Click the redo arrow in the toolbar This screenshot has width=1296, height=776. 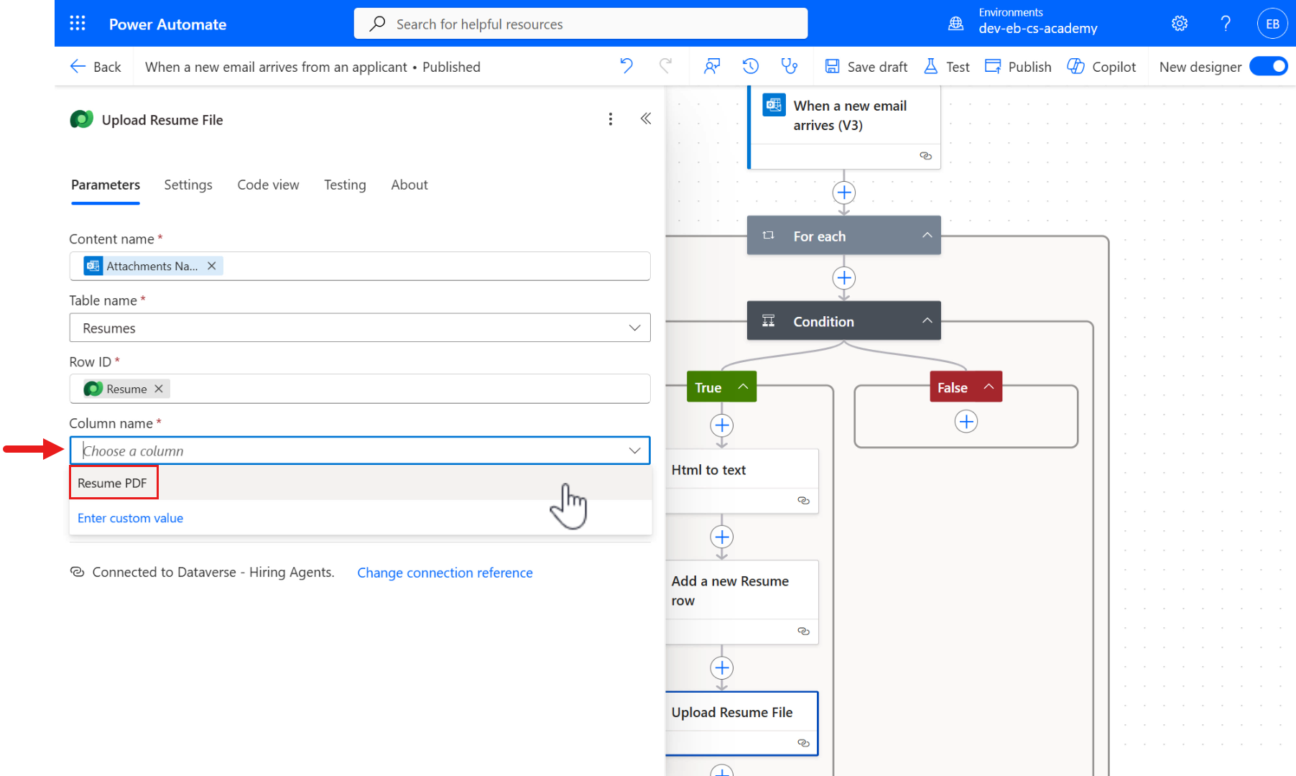click(666, 66)
